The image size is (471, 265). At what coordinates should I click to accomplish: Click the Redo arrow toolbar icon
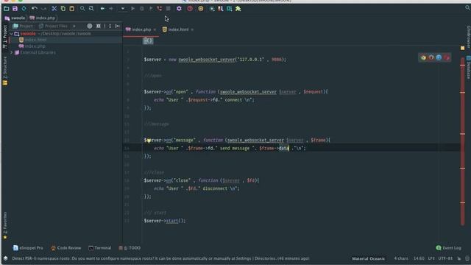tap(44, 9)
